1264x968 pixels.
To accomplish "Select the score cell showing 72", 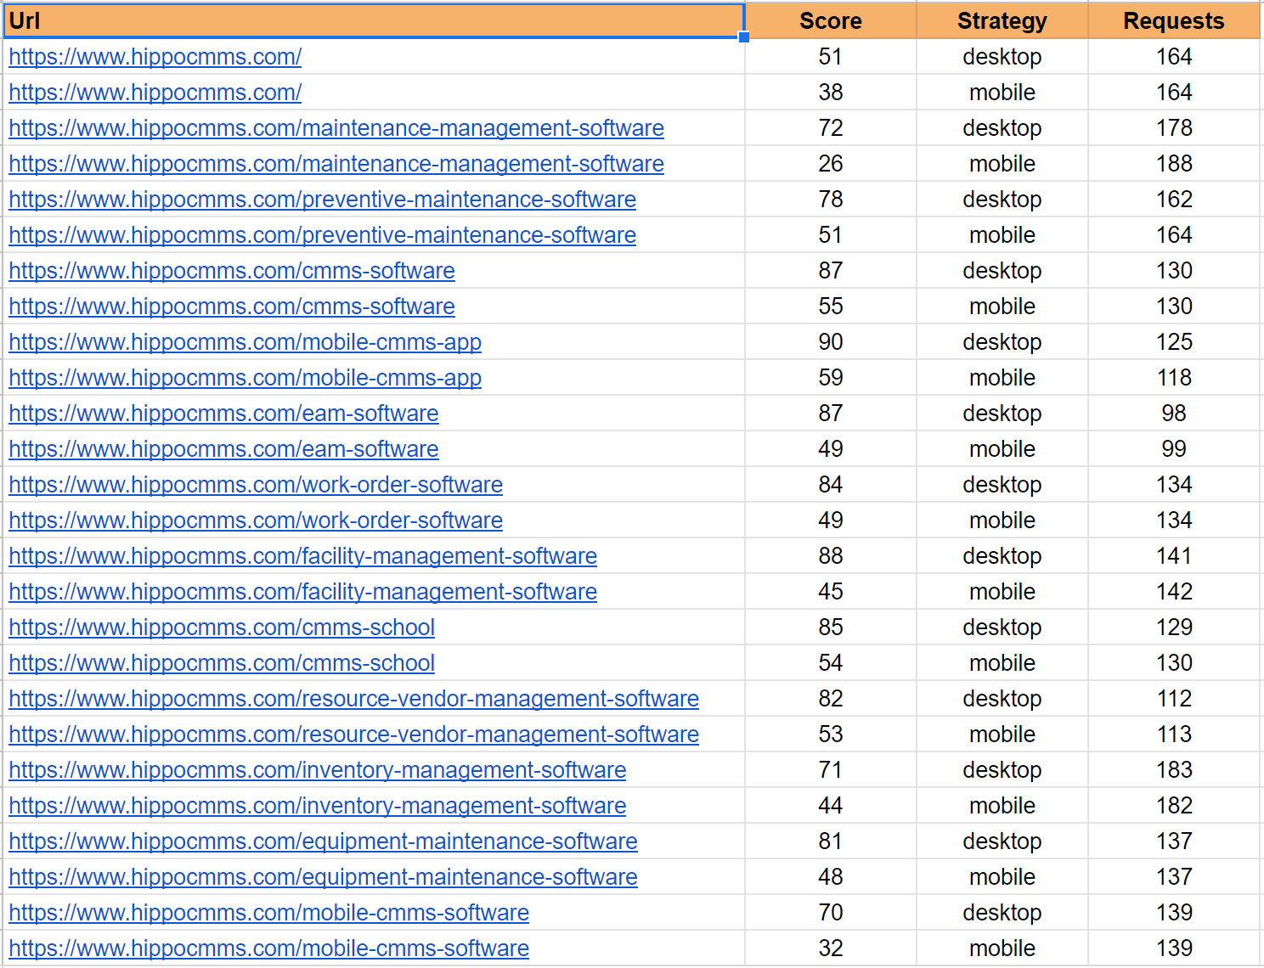I will (831, 128).
